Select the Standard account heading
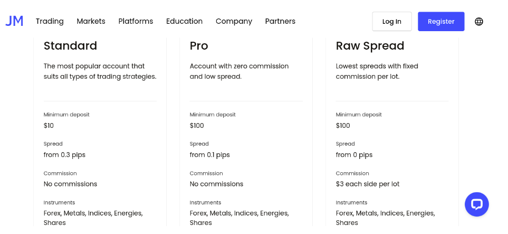The image size is (508, 234). [70, 46]
